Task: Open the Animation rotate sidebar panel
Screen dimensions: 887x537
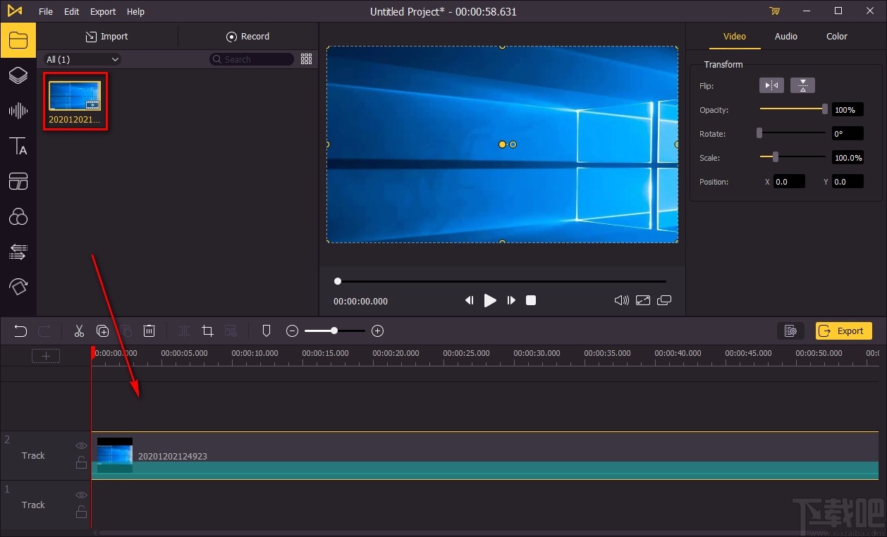Action: pos(18,286)
